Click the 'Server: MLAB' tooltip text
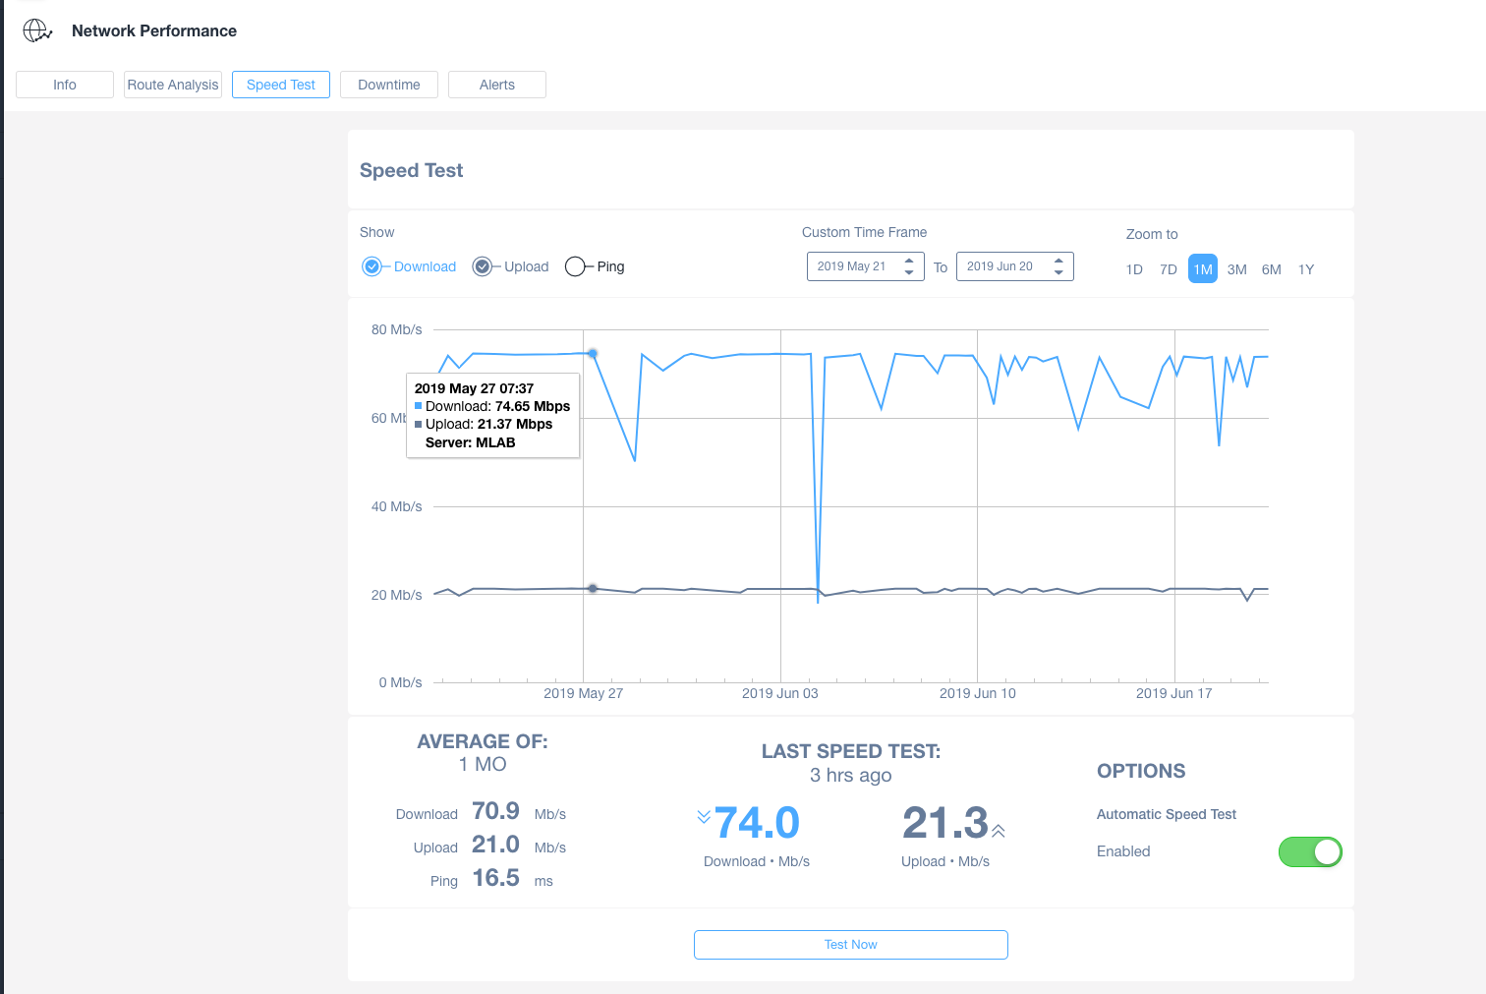 (471, 442)
